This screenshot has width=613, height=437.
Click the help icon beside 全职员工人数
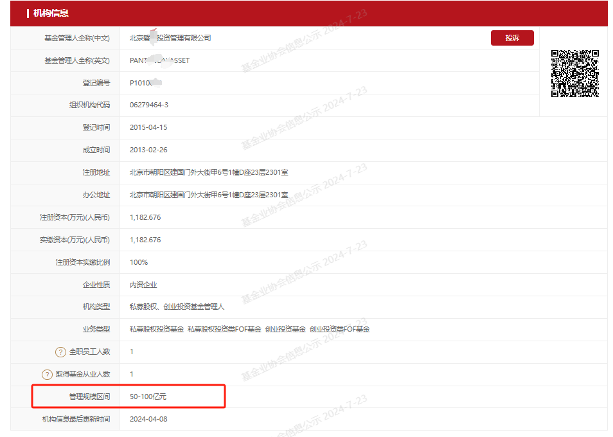click(61, 352)
